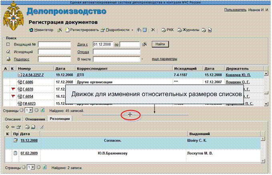Click the documents list scroll-up arrow
This screenshot has height=175, width=272.
point(266,74)
